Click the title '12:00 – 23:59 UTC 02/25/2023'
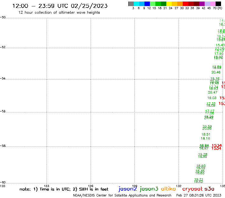225x198 pixels. 60,6
